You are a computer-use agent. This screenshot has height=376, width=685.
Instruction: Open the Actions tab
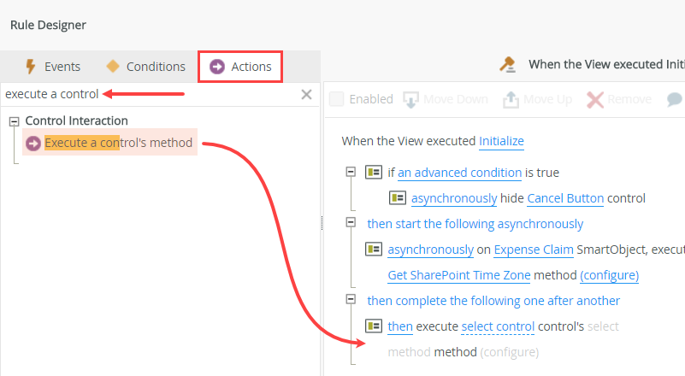pyautogui.click(x=241, y=67)
